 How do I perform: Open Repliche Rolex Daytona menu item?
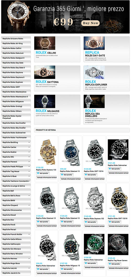point(16,72)
